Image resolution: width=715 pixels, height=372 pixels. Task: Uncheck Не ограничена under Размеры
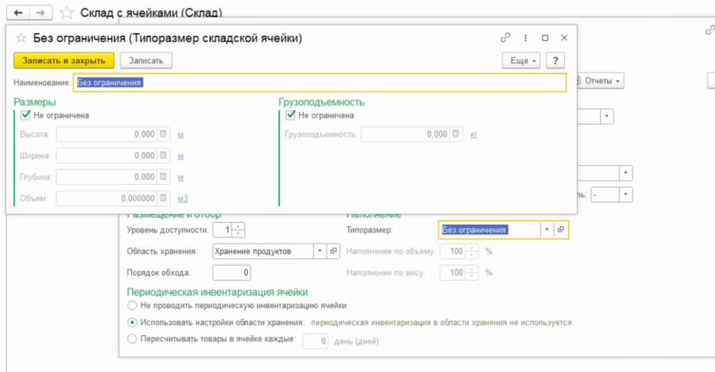pos(27,115)
